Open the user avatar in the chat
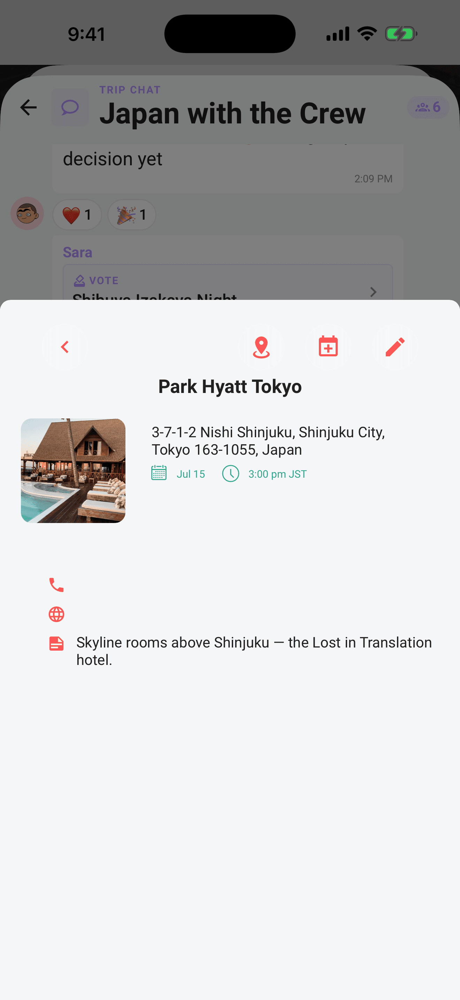 27,213
